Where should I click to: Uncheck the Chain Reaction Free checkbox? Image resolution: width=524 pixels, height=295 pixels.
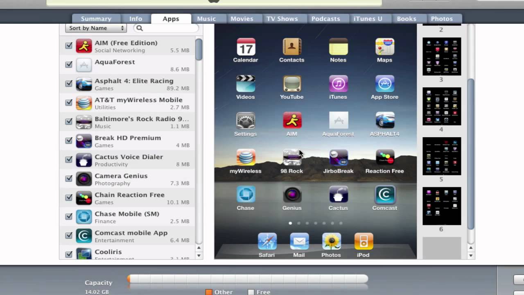(69, 197)
